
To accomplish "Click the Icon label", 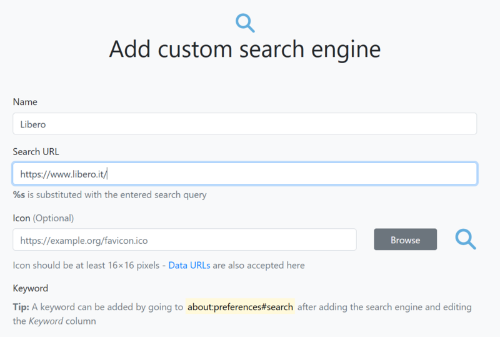I will [21, 218].
